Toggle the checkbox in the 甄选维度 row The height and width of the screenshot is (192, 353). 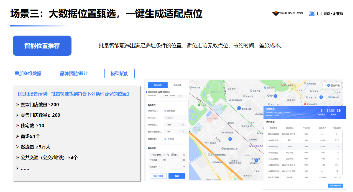pyautogui.click(x=150, y=155)
